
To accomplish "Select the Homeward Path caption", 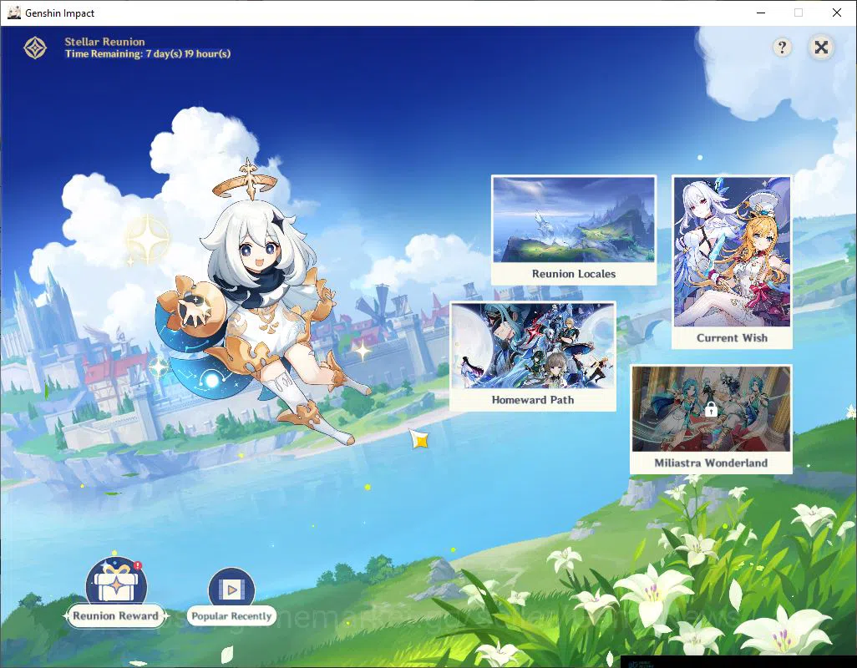I will click(x=533, y=400).
